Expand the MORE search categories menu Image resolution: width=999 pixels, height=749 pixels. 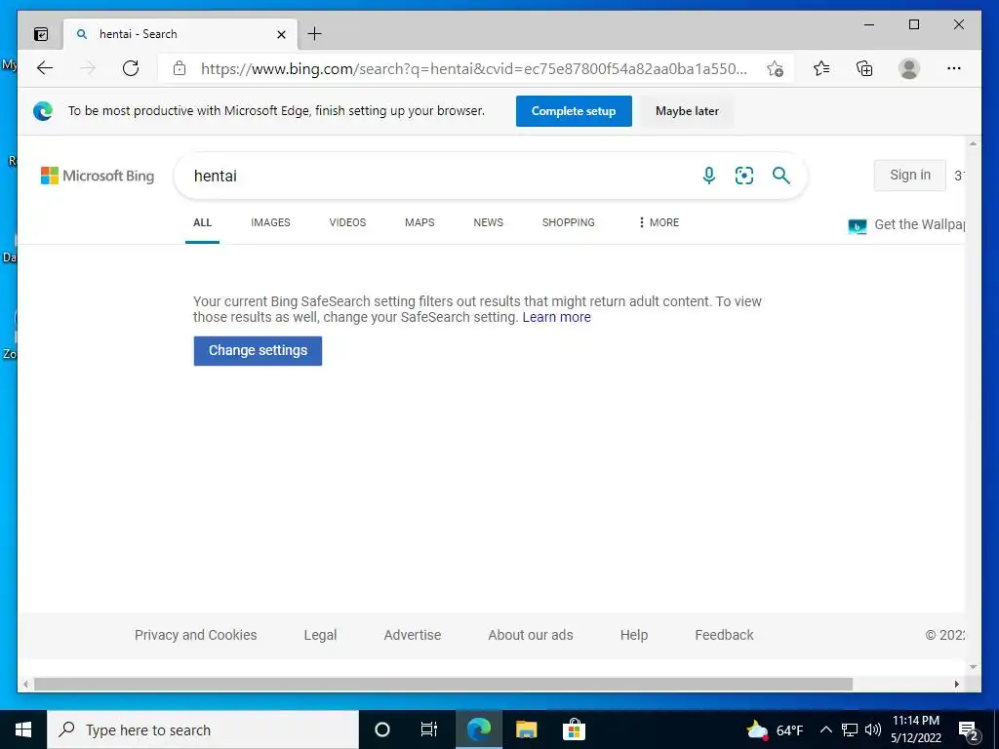tap(659, 222)
